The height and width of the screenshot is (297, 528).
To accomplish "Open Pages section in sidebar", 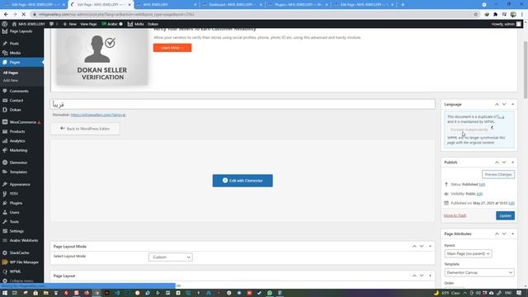I will (x=15, y=63).
